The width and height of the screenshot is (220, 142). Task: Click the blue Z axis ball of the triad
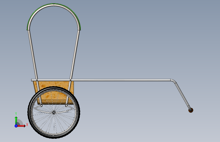[16, 126]
